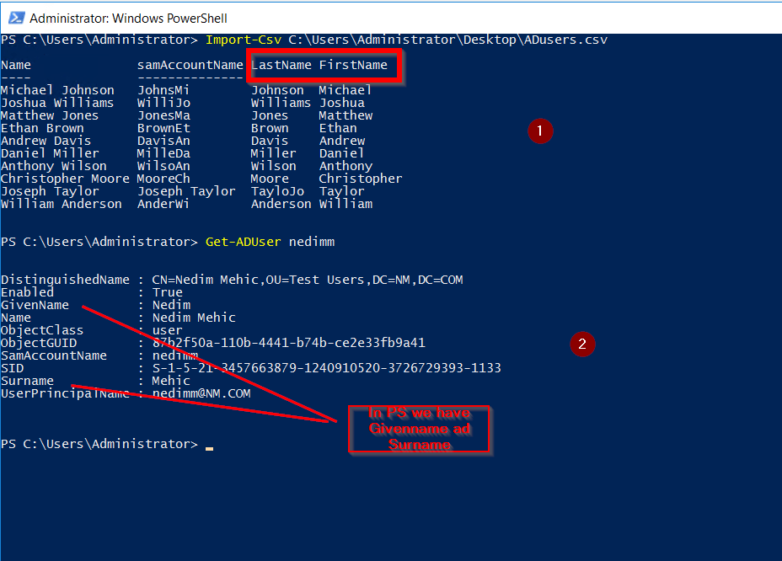The width and height of the screenshot is (782, 561).
Task: Click the Michael Johnson entry row
Action: pos(57,89)
